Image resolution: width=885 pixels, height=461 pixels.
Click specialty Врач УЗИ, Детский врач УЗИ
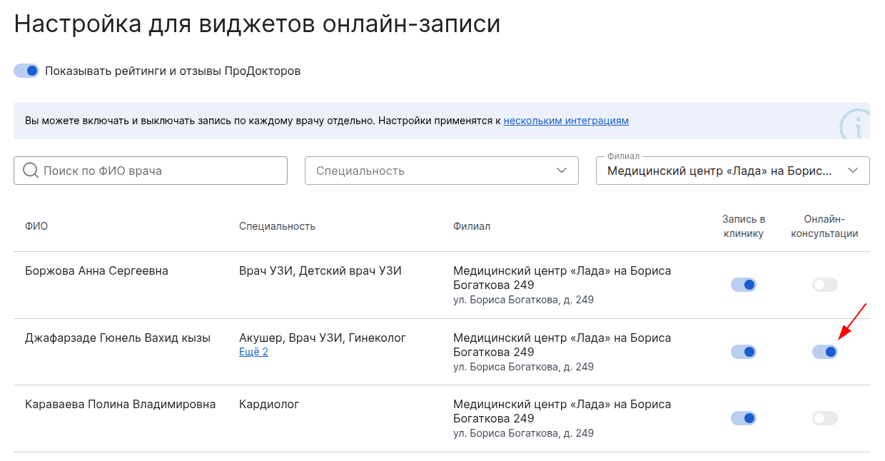coord(320,271)
